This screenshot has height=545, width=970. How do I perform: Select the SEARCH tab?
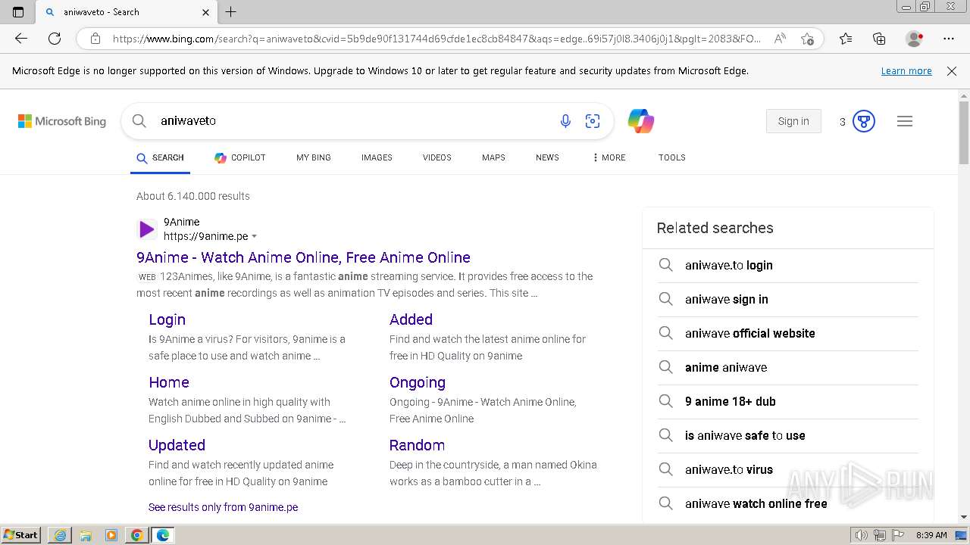[x=160, y=157]
